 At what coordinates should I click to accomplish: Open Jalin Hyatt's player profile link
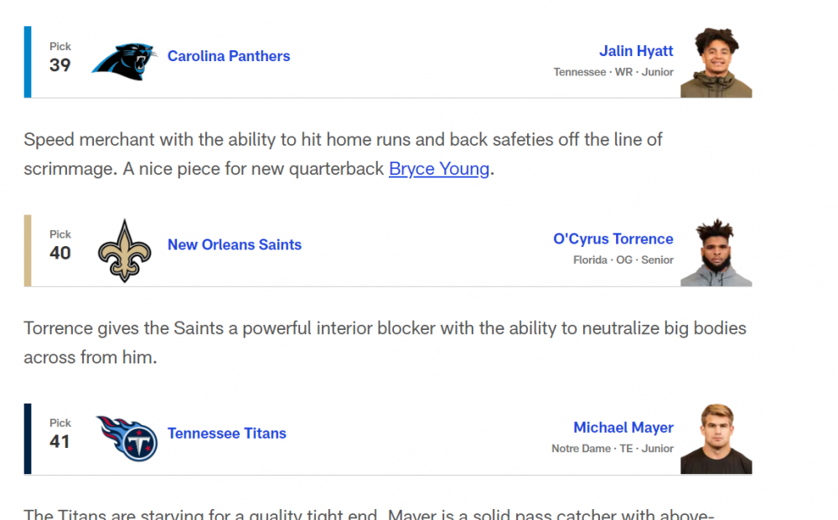[x=636, y=51]
